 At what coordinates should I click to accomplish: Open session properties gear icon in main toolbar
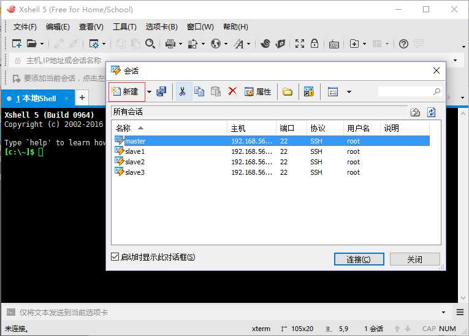pyautogui.click(x=94, y=44)
